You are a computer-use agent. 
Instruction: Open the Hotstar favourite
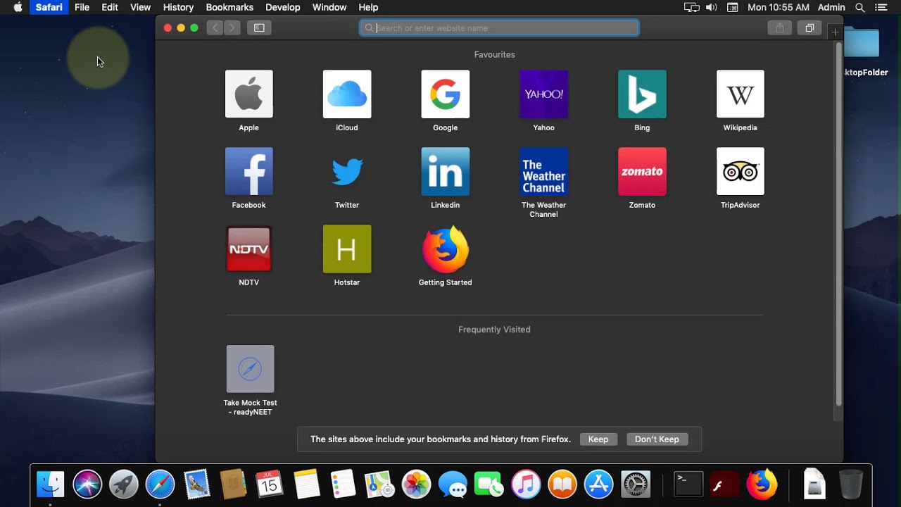tap(347, 249)
